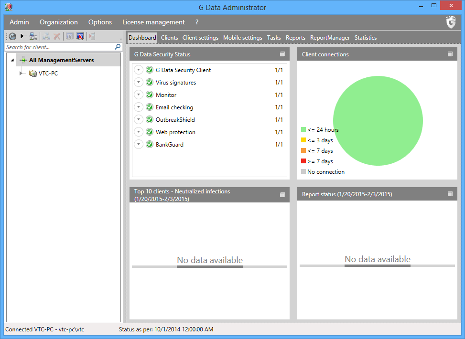Click the network computers icon in the toolbar

33,36
